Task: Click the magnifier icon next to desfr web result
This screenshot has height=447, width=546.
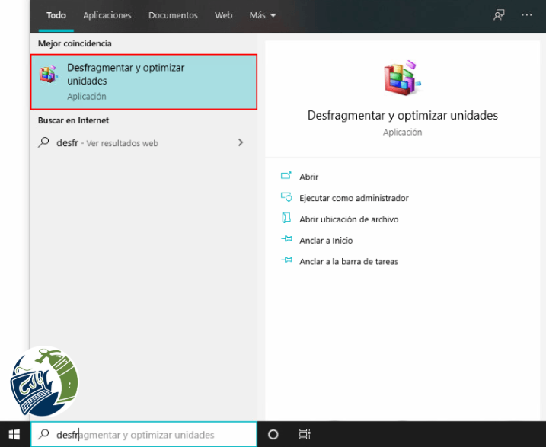Action: pyautogui.click(x=43, y=142)
